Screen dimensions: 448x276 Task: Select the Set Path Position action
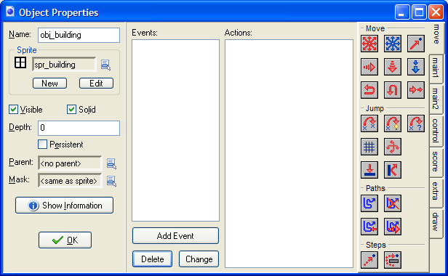369,227
